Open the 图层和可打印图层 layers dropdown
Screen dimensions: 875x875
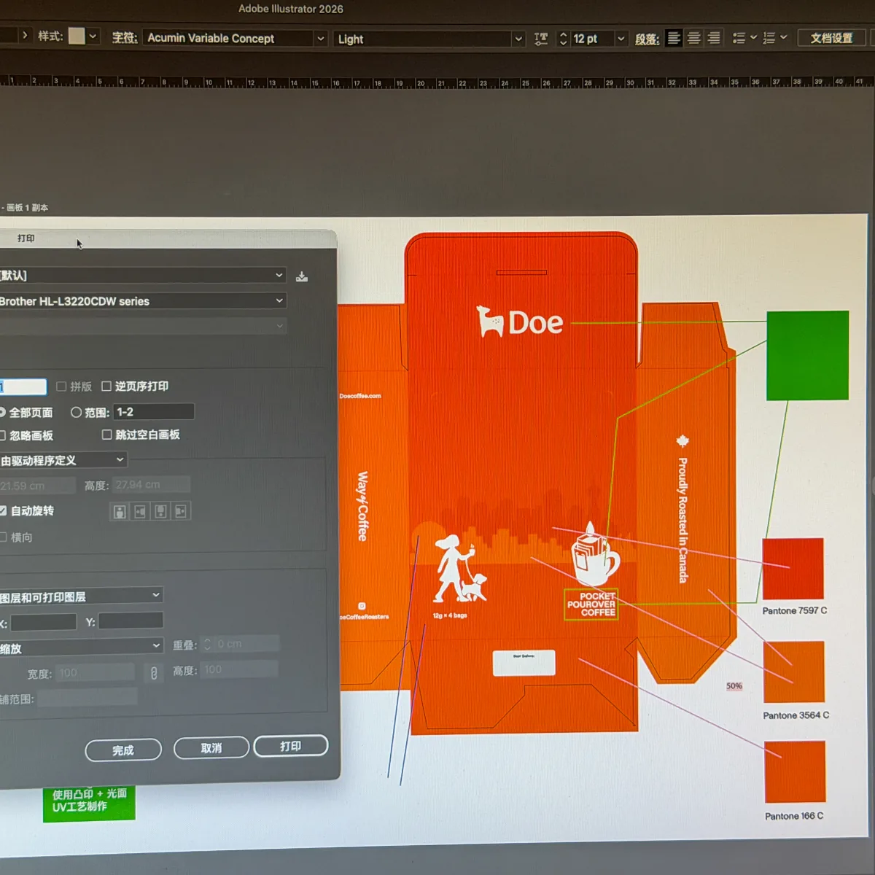tap(81, 596)
